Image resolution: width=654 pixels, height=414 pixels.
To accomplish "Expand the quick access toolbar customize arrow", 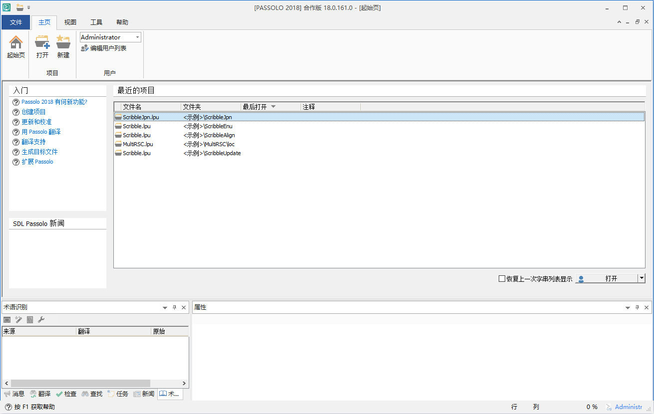I will point(28,8).
